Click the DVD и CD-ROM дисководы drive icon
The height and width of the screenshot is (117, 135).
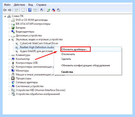13,20
